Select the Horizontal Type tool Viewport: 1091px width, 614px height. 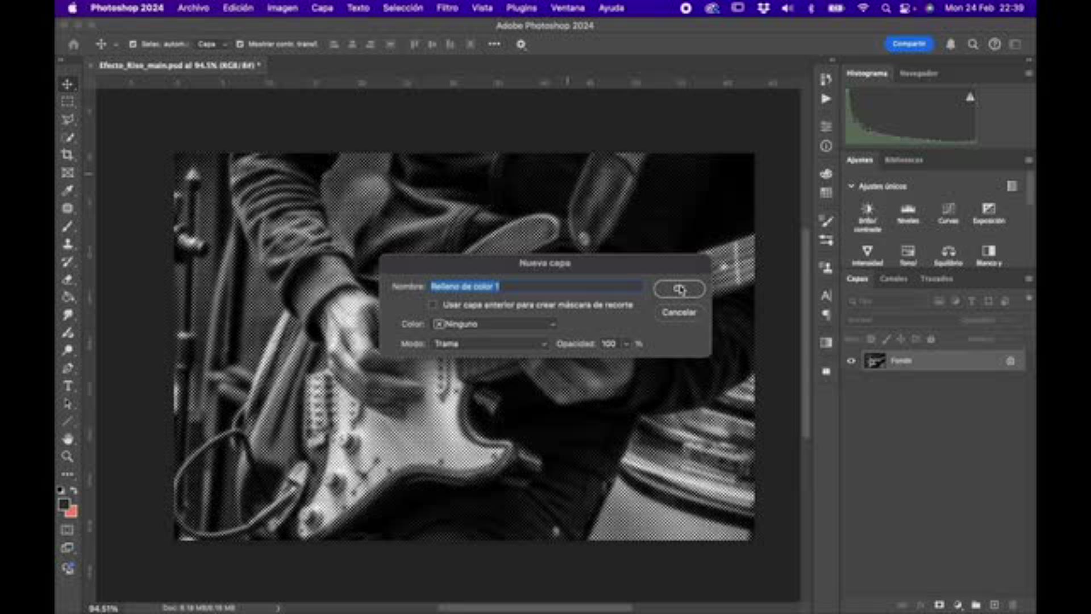point(68,386)
